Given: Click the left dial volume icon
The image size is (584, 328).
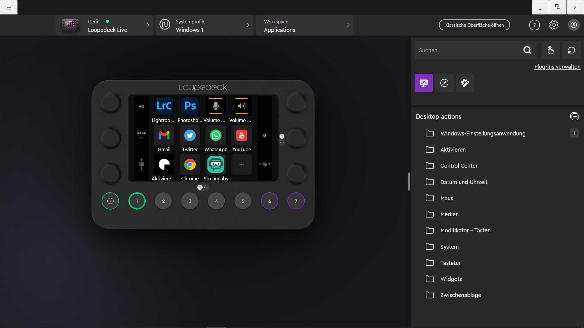Looking at the screenshot, I should click(141, 107).
